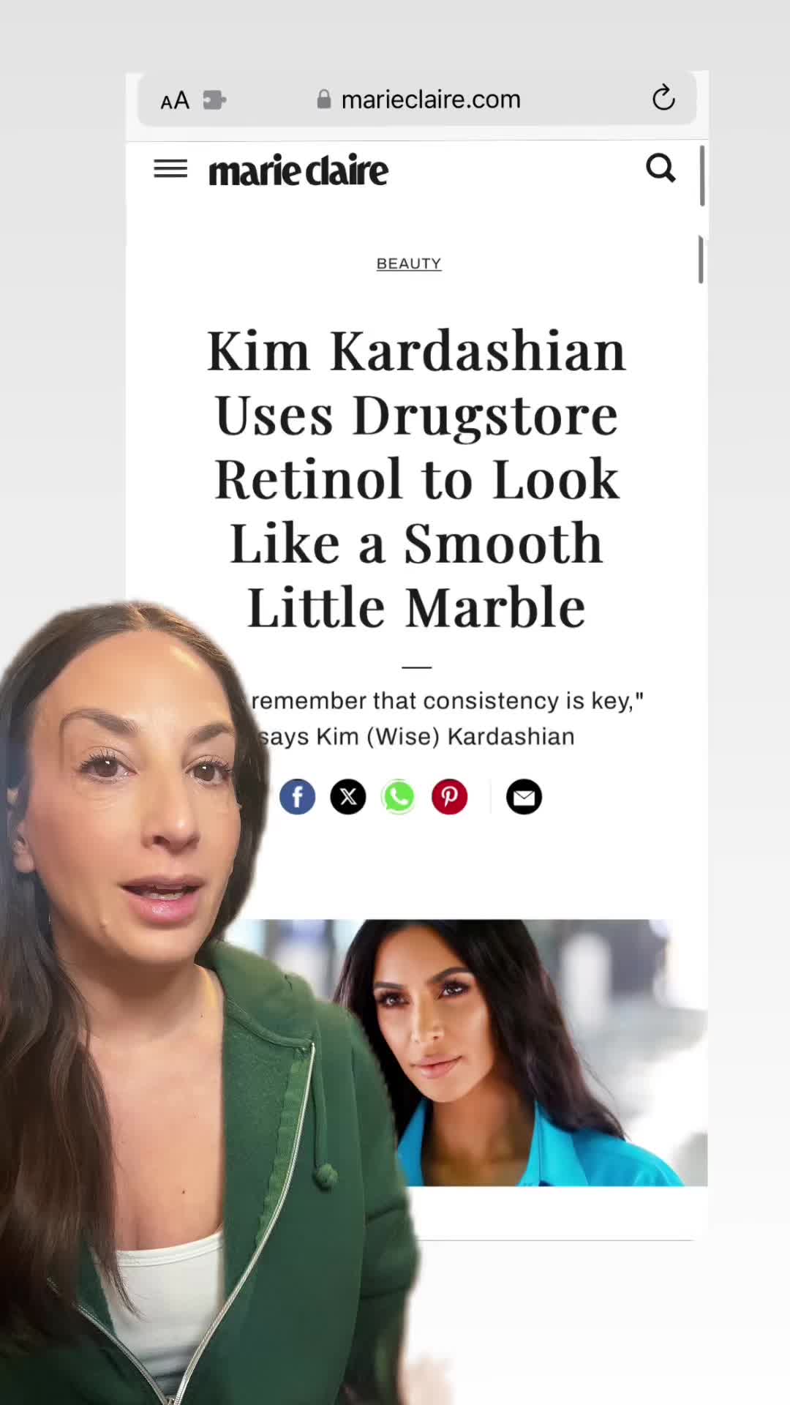The width and height of the screenshot is (790, 1405).
Task: Share article via WhatsApp
Action: coord(399,797)
